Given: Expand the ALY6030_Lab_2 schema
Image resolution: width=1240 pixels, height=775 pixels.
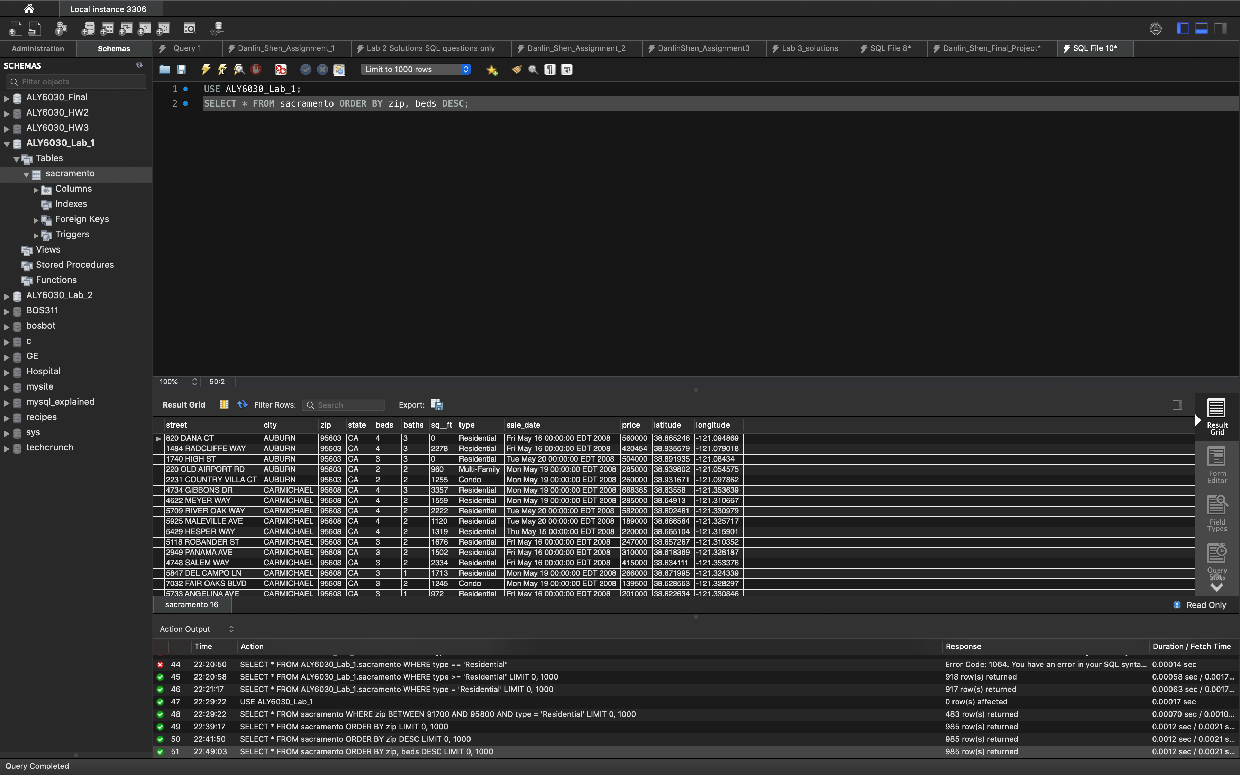Looking at the screenshot, I should [x=7, y=296].
